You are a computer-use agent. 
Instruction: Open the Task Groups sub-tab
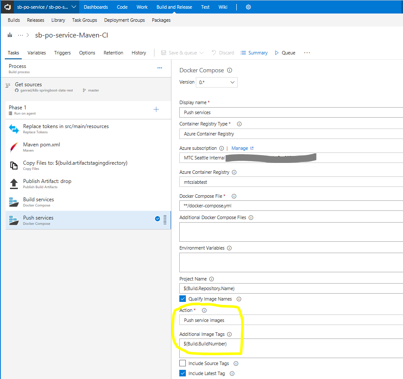[x=84, y=20]
